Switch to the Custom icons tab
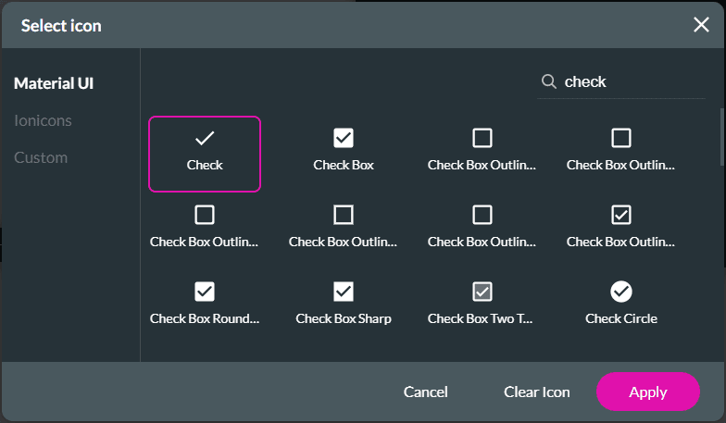 click(41, 157)
